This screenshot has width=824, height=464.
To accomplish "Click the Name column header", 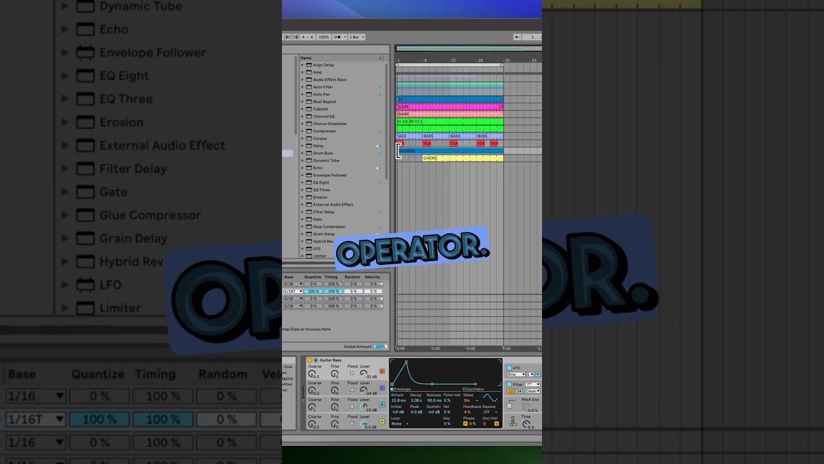I will (x=341, y=58).
